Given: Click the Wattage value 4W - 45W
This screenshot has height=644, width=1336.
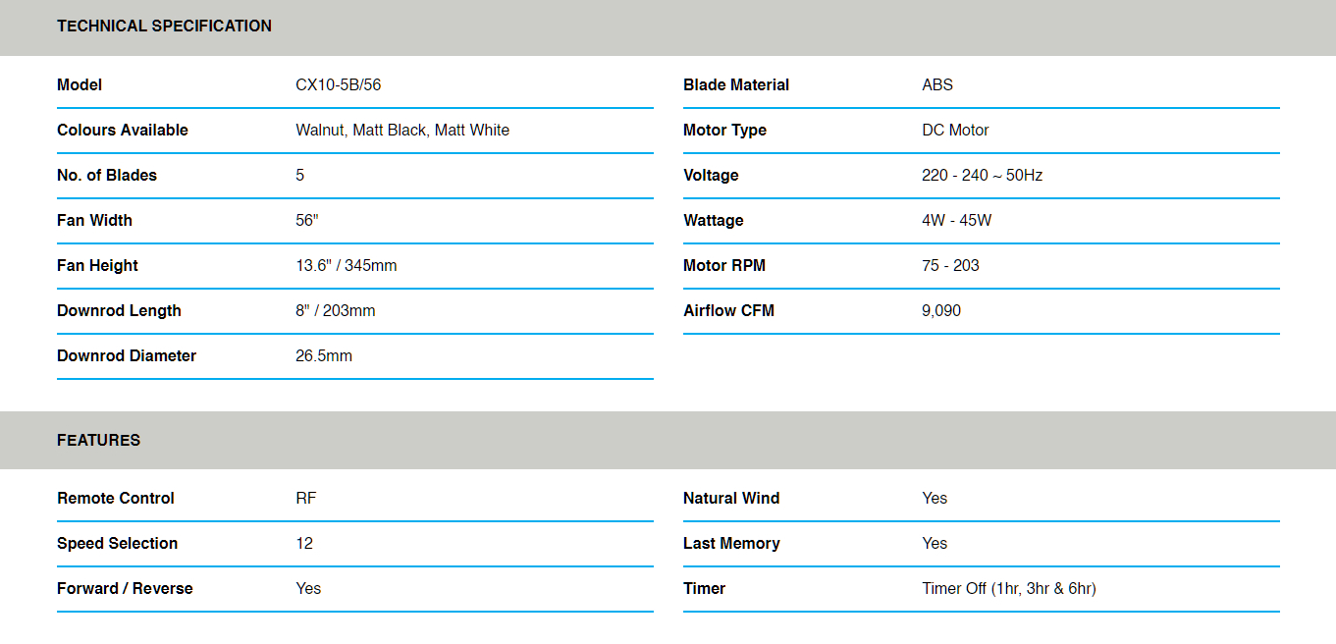Looking at the screenshot, I should [x=956, y=221].
